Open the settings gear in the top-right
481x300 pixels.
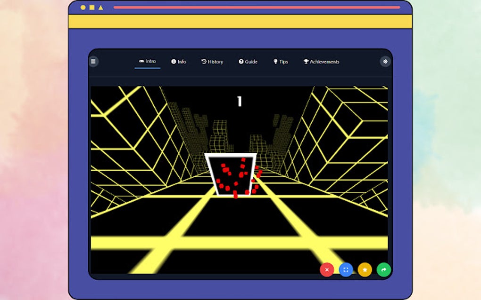click(385, 61)
